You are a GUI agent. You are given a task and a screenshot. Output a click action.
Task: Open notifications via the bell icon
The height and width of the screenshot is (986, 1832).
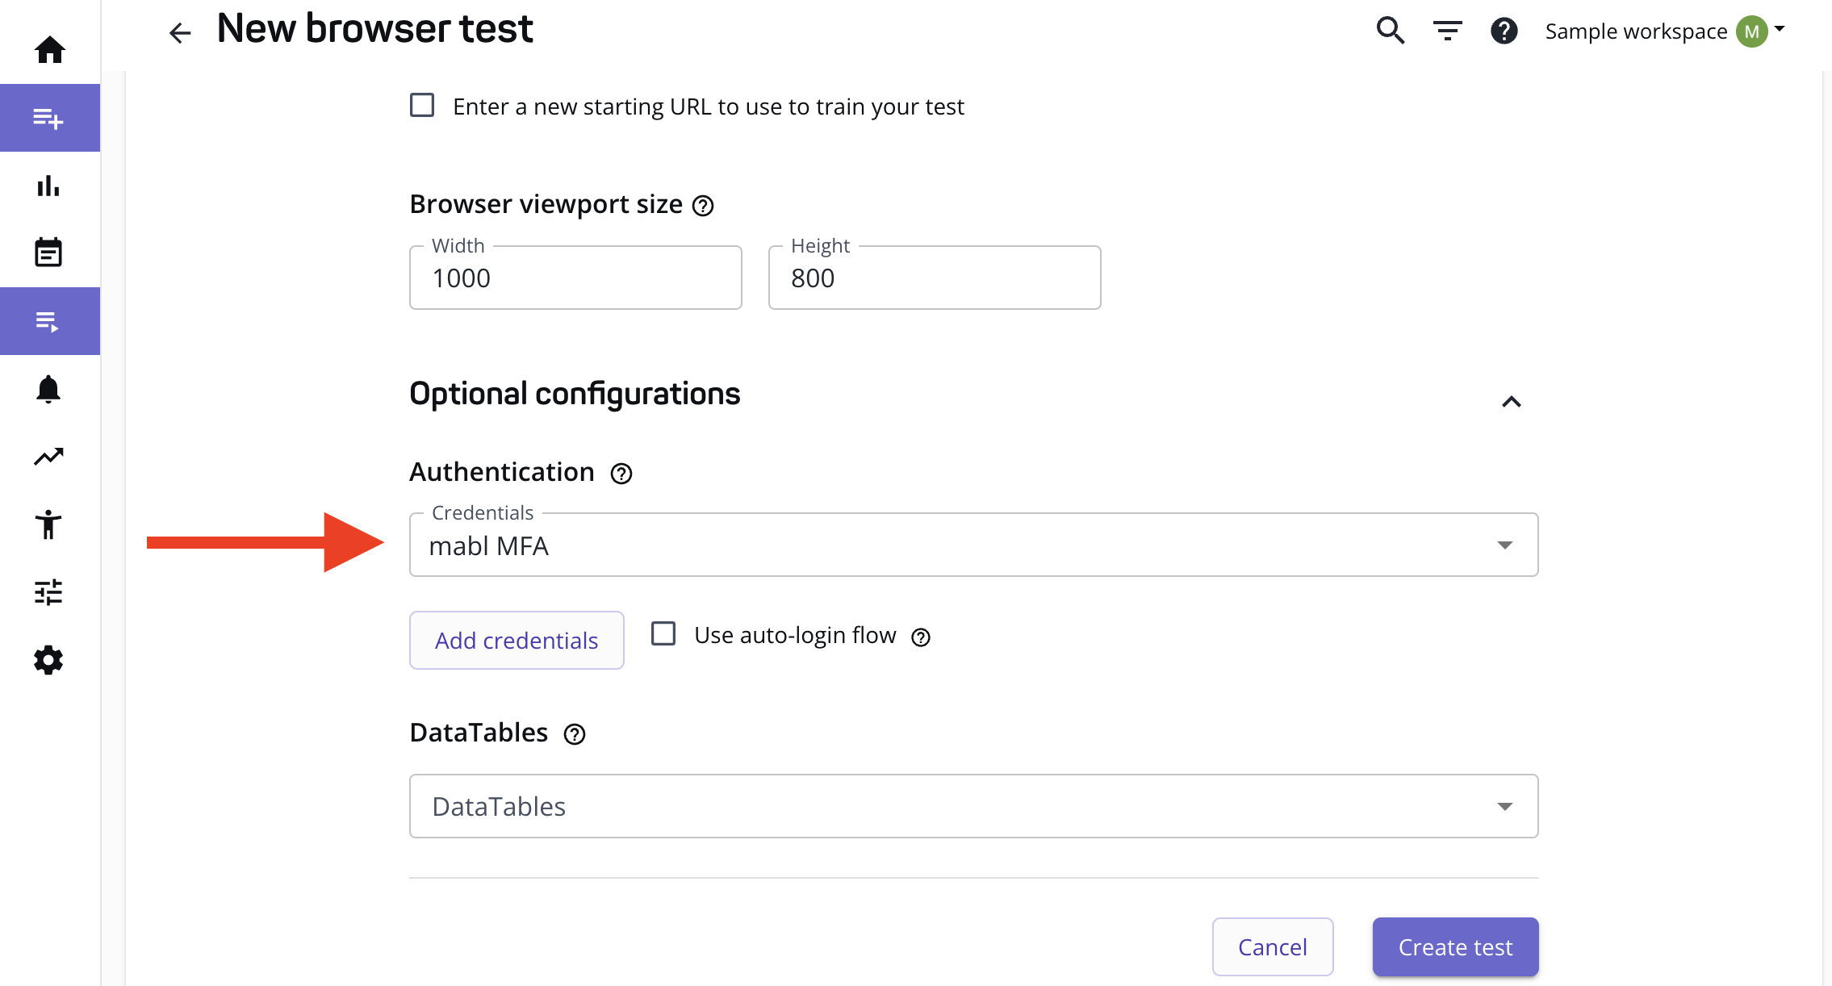(49, 389)
